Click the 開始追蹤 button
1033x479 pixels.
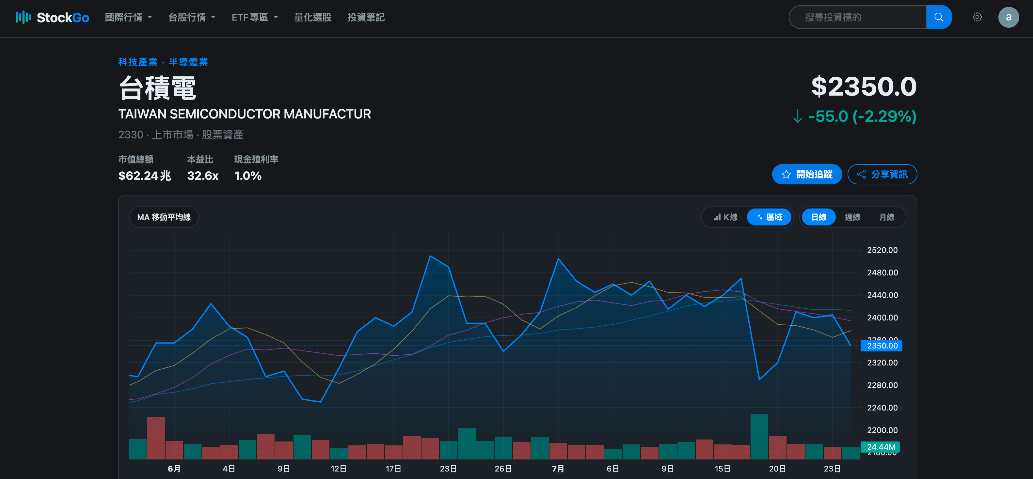(806, 174)
